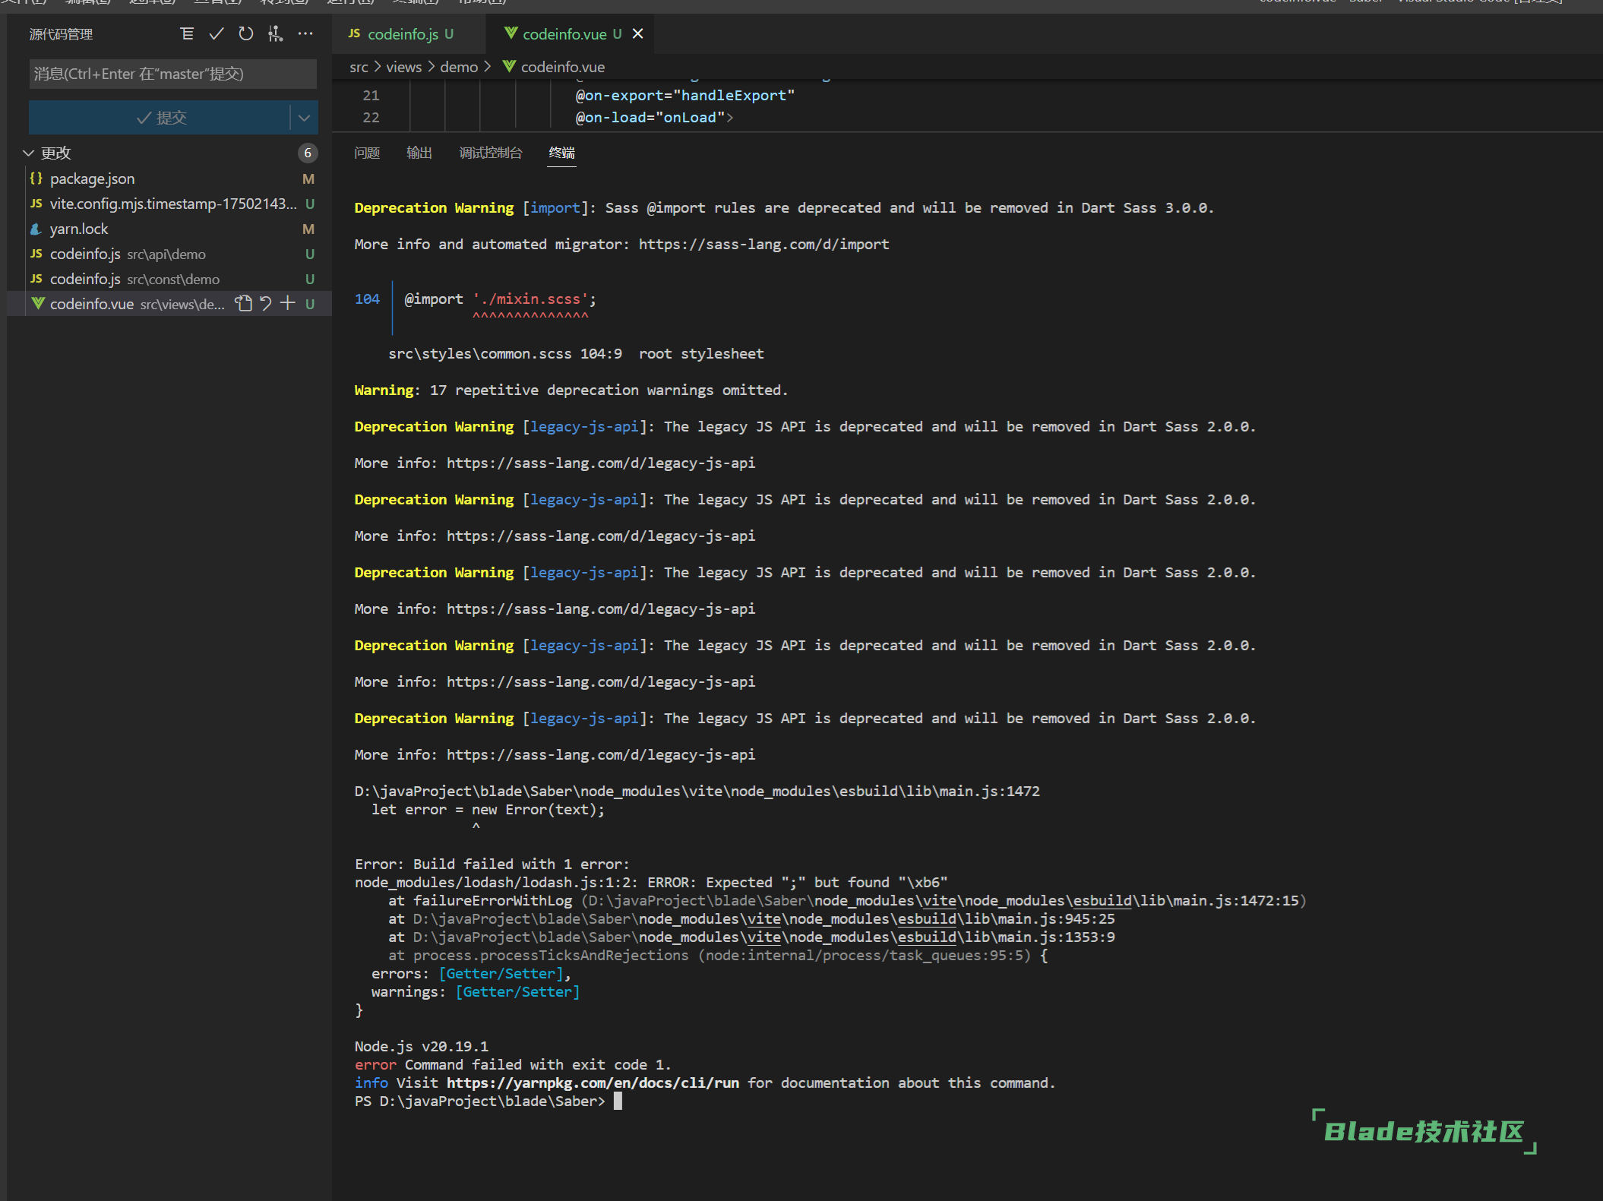The image size is (1603, 1201).
Task: Click the esbuild main.js:945:25 stack link
Action: (764, 918)
